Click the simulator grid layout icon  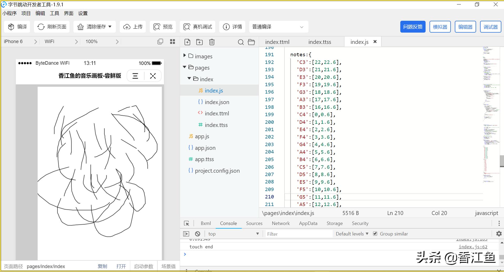pyautogui.click(x=173, y=42)
